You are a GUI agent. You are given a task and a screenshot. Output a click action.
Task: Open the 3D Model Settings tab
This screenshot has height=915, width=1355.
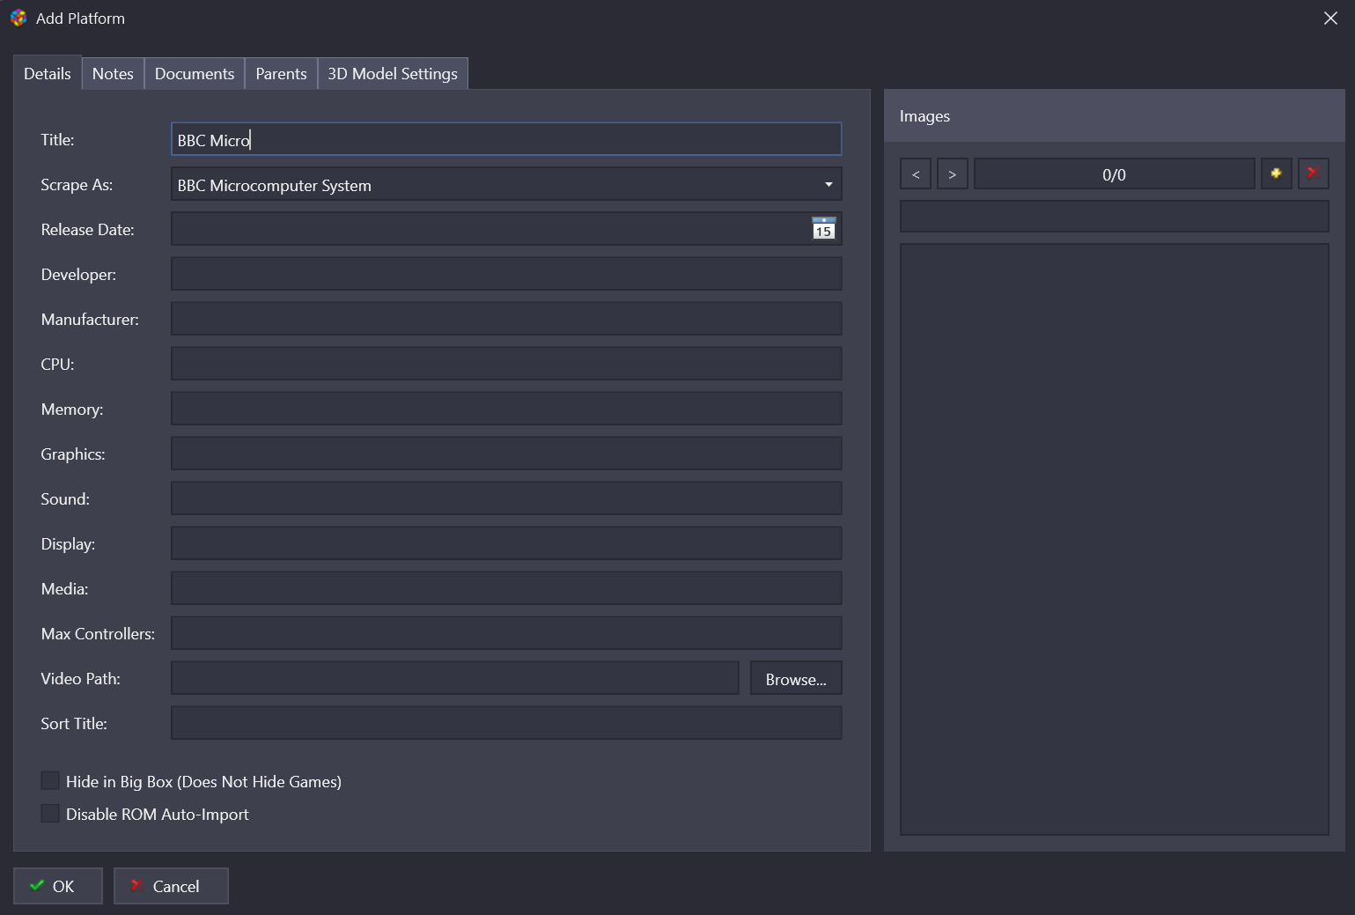(x=393, y=74)
